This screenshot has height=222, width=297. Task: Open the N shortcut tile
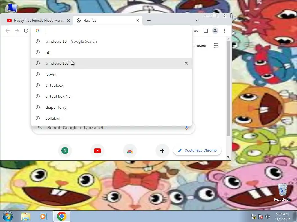tap(65, 150)
